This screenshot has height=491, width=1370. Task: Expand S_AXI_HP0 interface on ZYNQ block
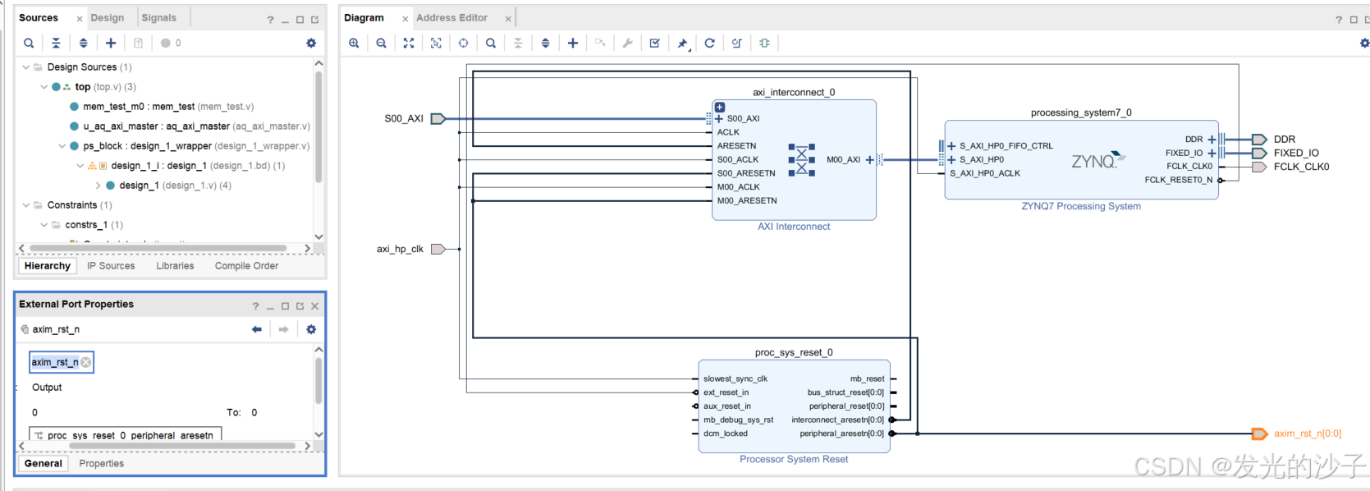[x=951, y=159]
